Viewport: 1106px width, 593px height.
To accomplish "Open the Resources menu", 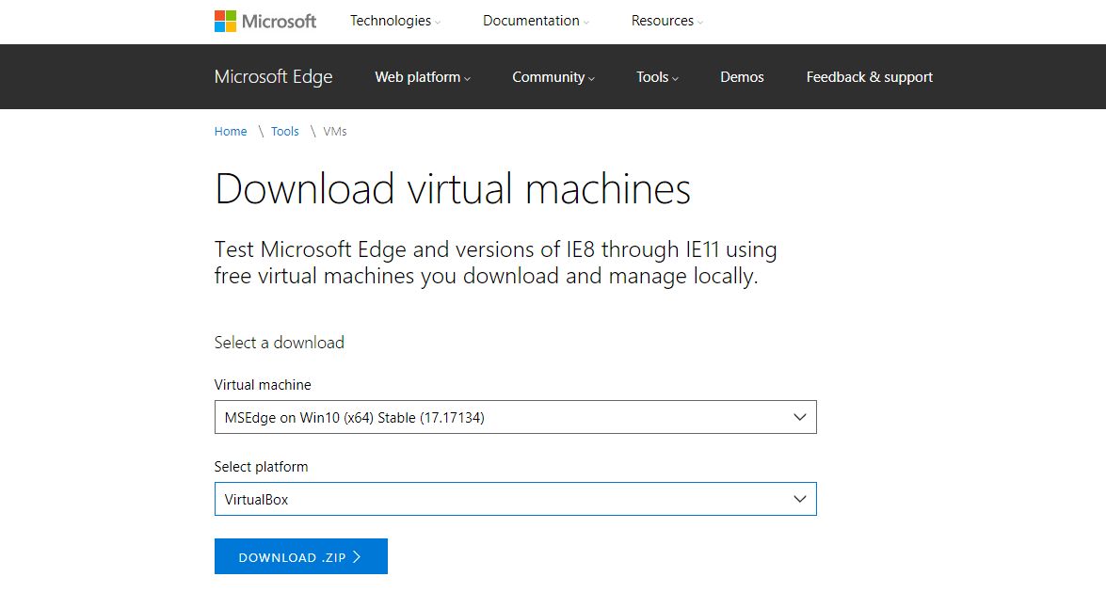I will pyautogui.click(x=666, y=21).
